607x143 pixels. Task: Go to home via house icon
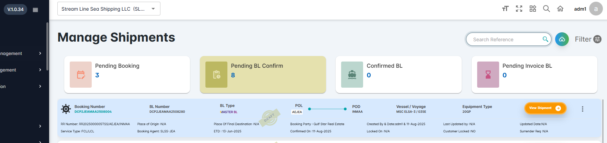560,9
